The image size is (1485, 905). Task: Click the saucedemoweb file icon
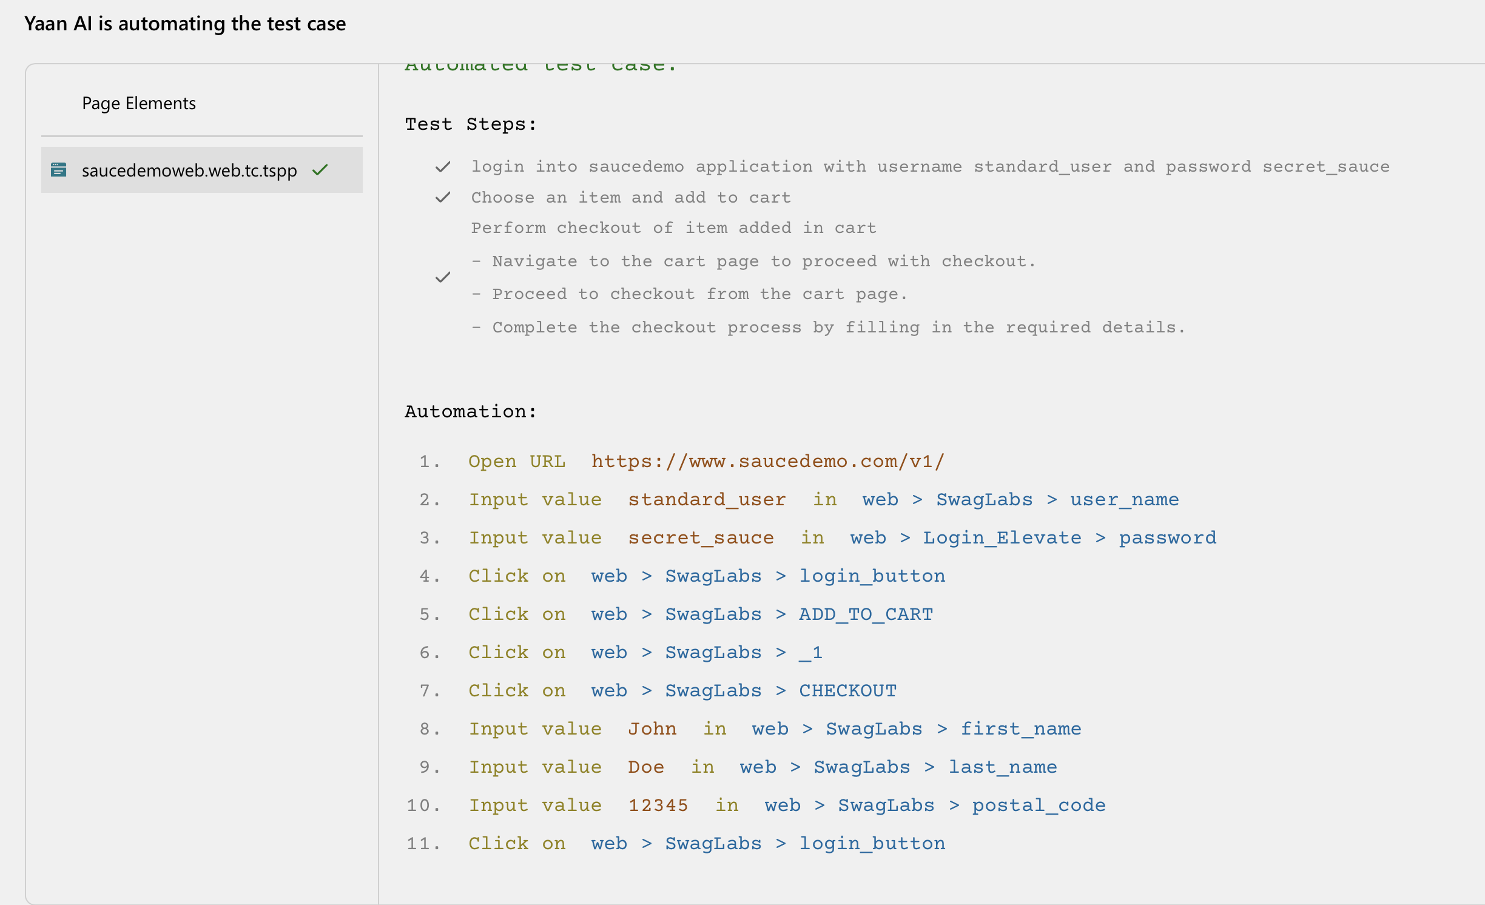coord(58,170)
